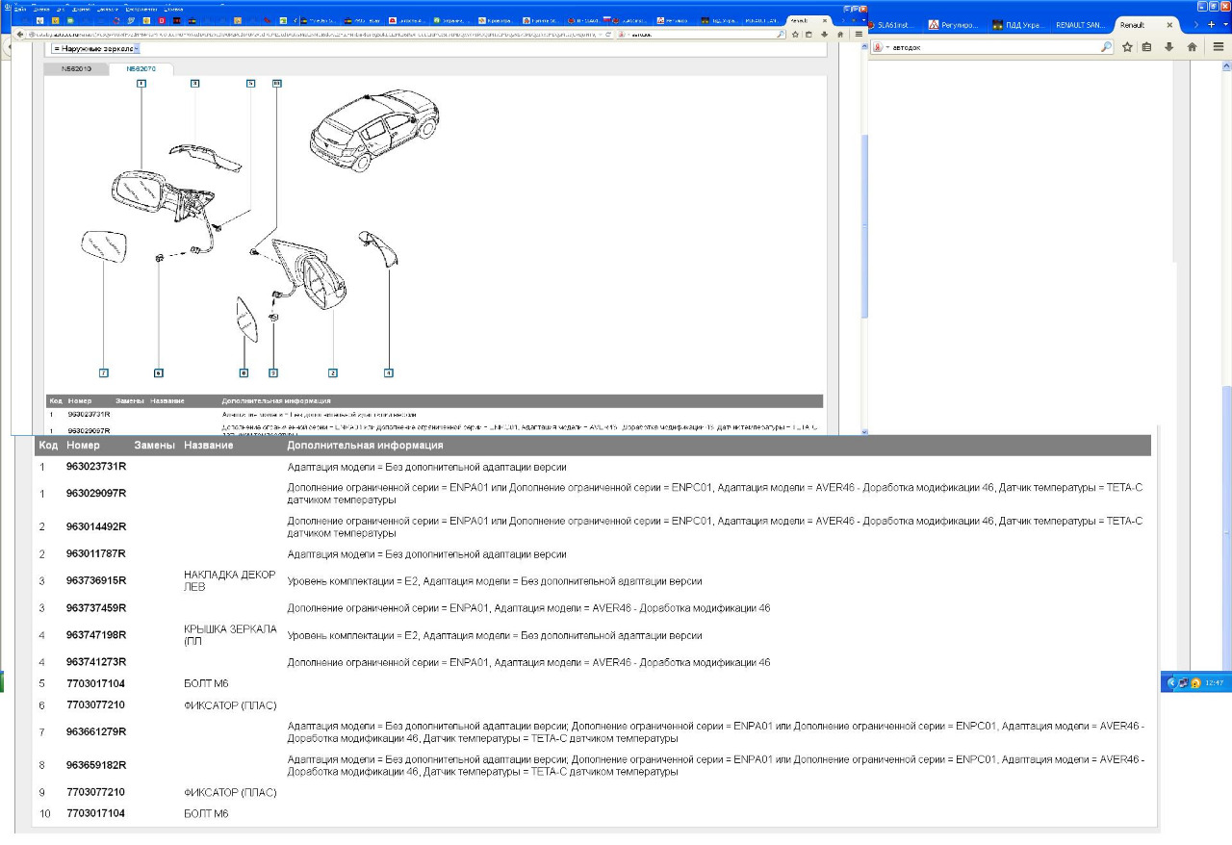Click diagram callout number 9
Viewport: 1232px width, 845px height.
pos(272,372)
